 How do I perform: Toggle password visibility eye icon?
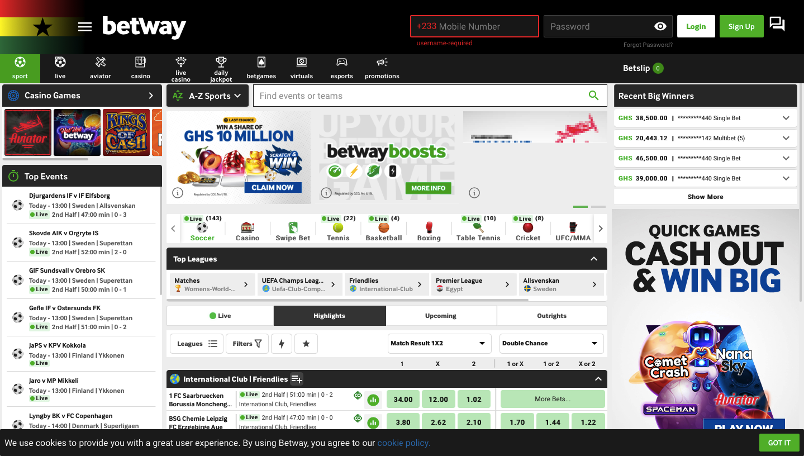click(x=660, y=26)
